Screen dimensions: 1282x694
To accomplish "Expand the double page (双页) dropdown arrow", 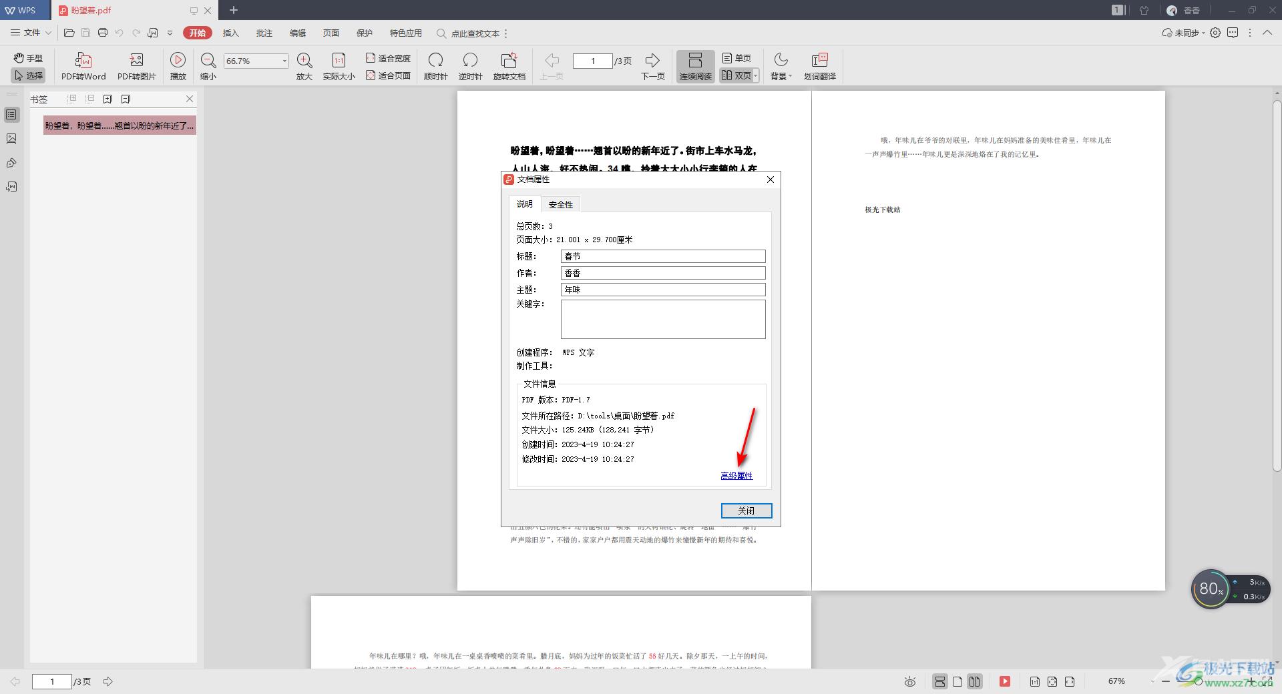I will point(756,76).
